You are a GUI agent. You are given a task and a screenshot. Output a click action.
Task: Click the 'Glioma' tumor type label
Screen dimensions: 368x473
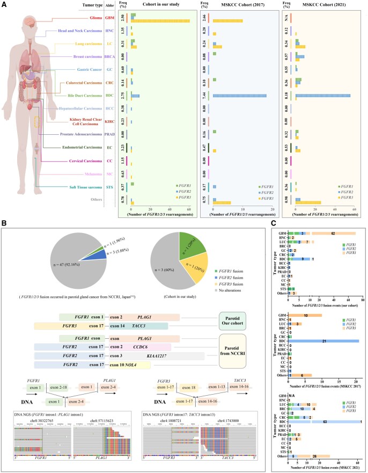[x=96, y=18]
